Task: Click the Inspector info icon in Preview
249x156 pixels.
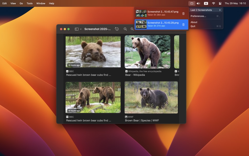Action: pos(117,29)
